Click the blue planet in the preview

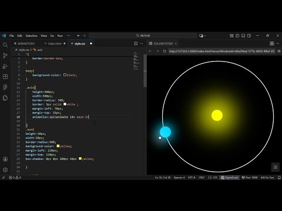pyautogui.click(x=165, y=132)
